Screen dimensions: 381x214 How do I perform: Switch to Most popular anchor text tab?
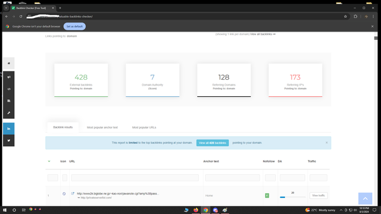102,127
